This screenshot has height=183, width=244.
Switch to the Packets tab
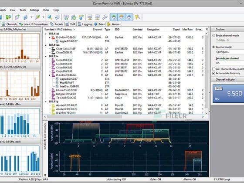[x=57, y=24]
